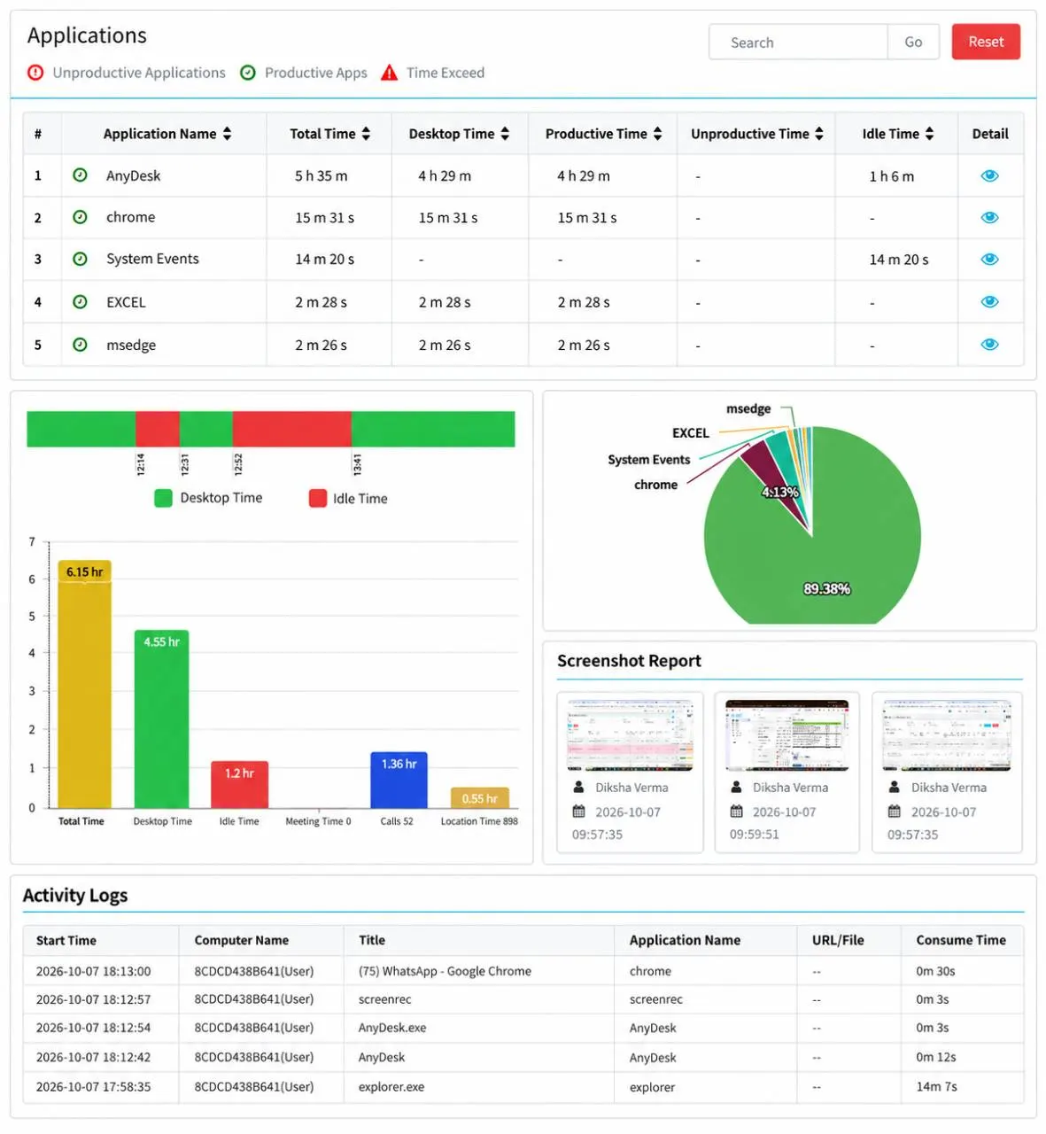Show details eye icon for msedge
Image resolution: width=1046 pixels, height=1134 pixels.
[x=990, y=345]
